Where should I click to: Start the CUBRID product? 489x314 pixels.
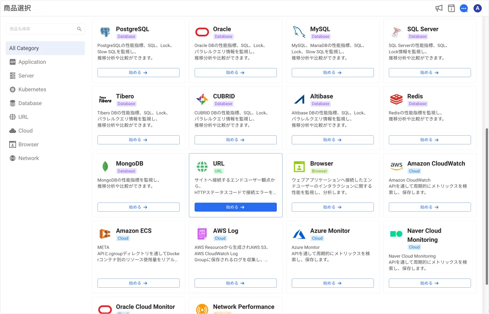236,140
